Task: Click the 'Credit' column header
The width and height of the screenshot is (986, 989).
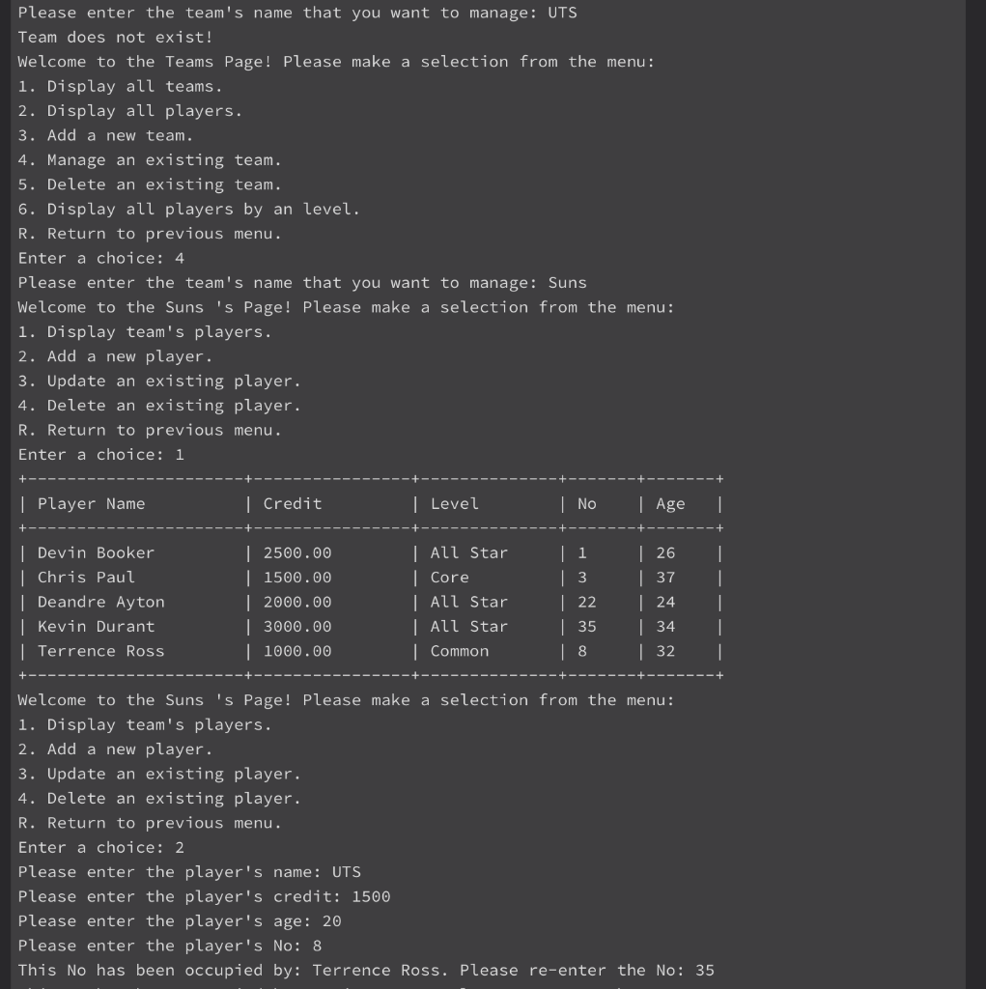Action: click(293, 504)
